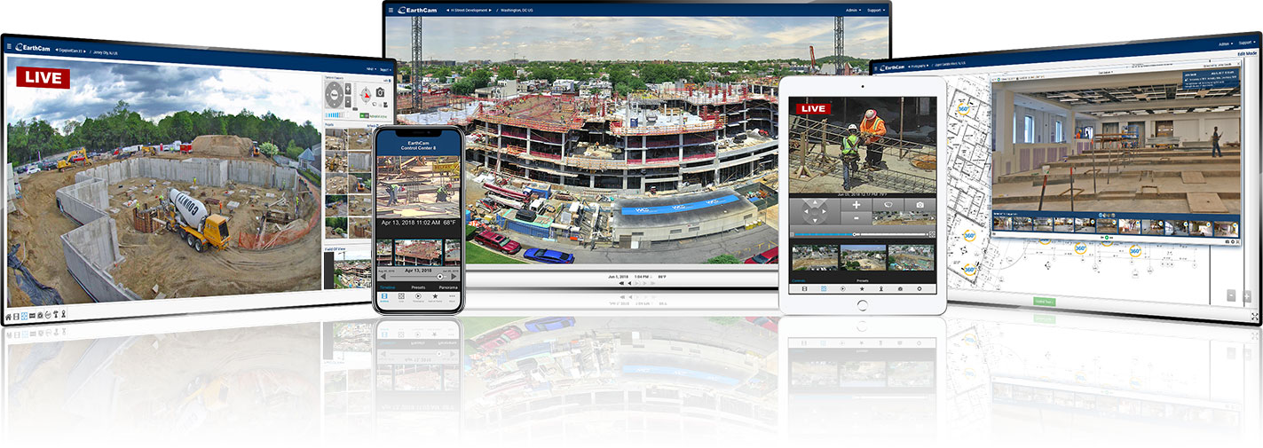
Task: Click 'Washington, DC US' on center monitor
Action: tap(517, 11)
